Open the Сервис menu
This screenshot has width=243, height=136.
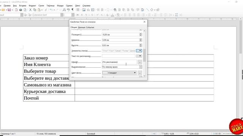click(69, 6)
